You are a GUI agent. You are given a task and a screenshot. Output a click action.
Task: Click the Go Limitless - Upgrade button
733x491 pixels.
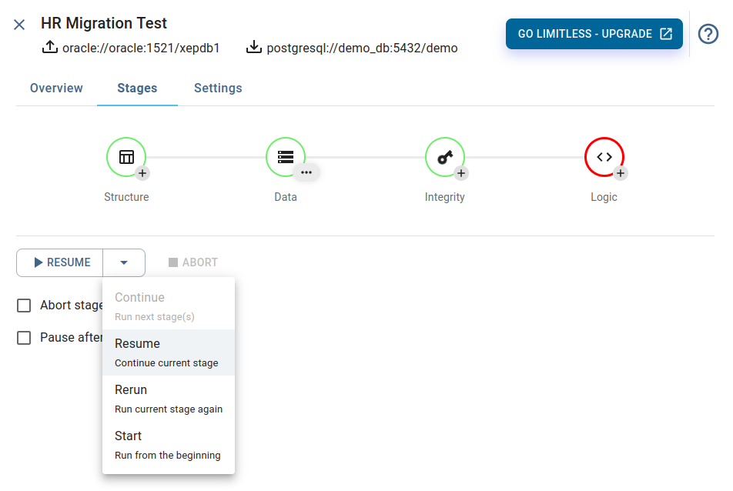pos(594,34)
